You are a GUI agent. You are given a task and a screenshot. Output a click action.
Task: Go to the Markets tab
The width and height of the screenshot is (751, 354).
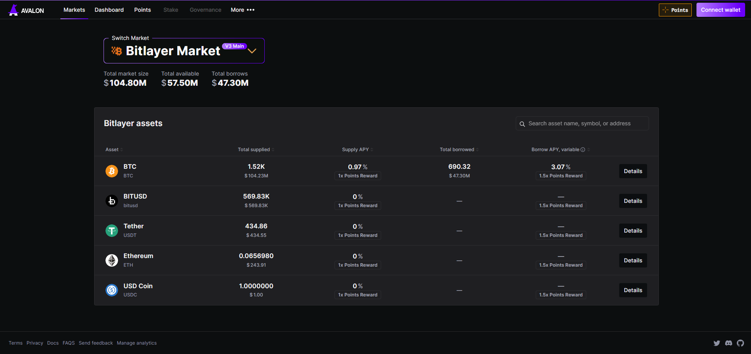[x=74, y=10]
